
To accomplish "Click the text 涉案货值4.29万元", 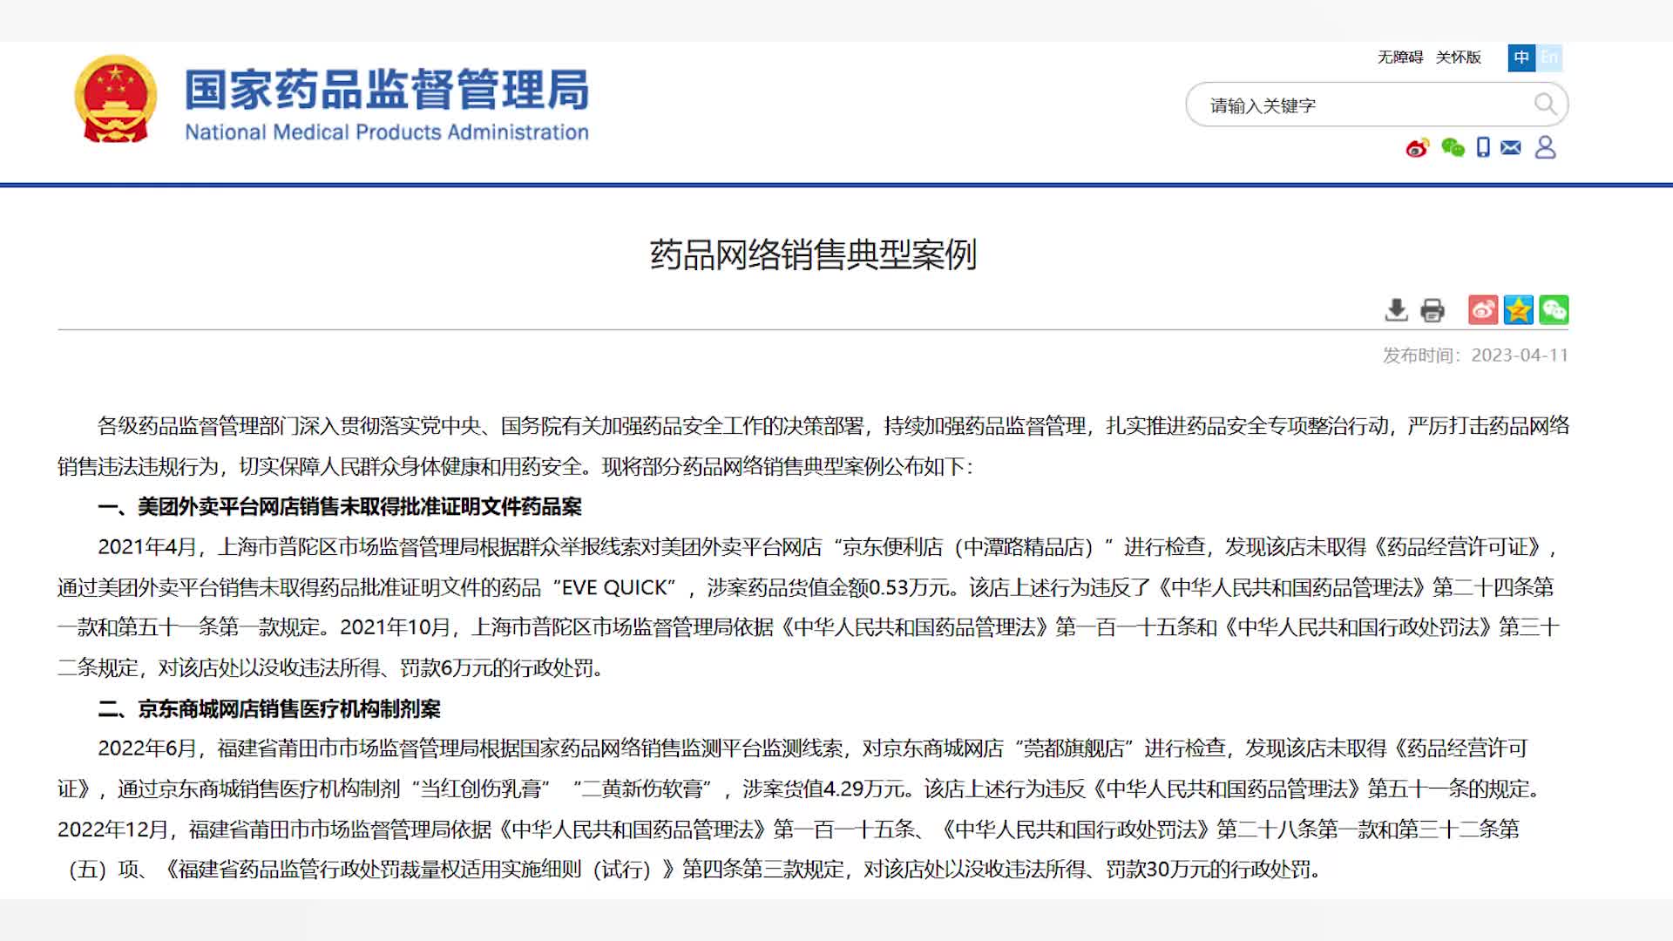I will 824,789.
